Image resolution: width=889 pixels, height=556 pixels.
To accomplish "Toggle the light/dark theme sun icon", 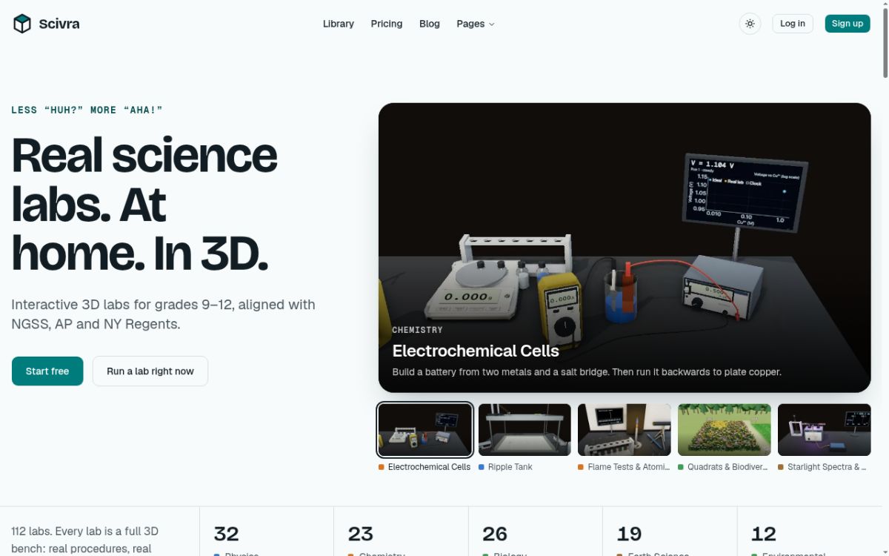I will tap(750, 24).
